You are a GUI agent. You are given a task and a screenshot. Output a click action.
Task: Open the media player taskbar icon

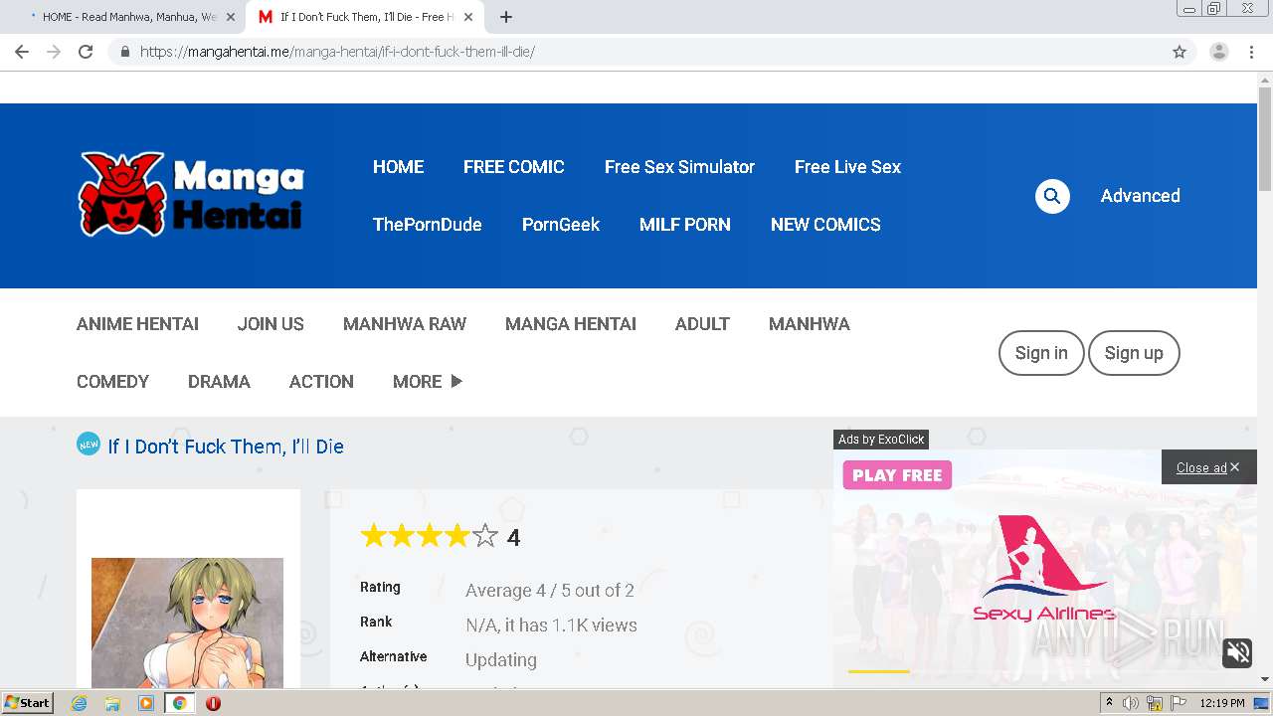click(146, 703)
